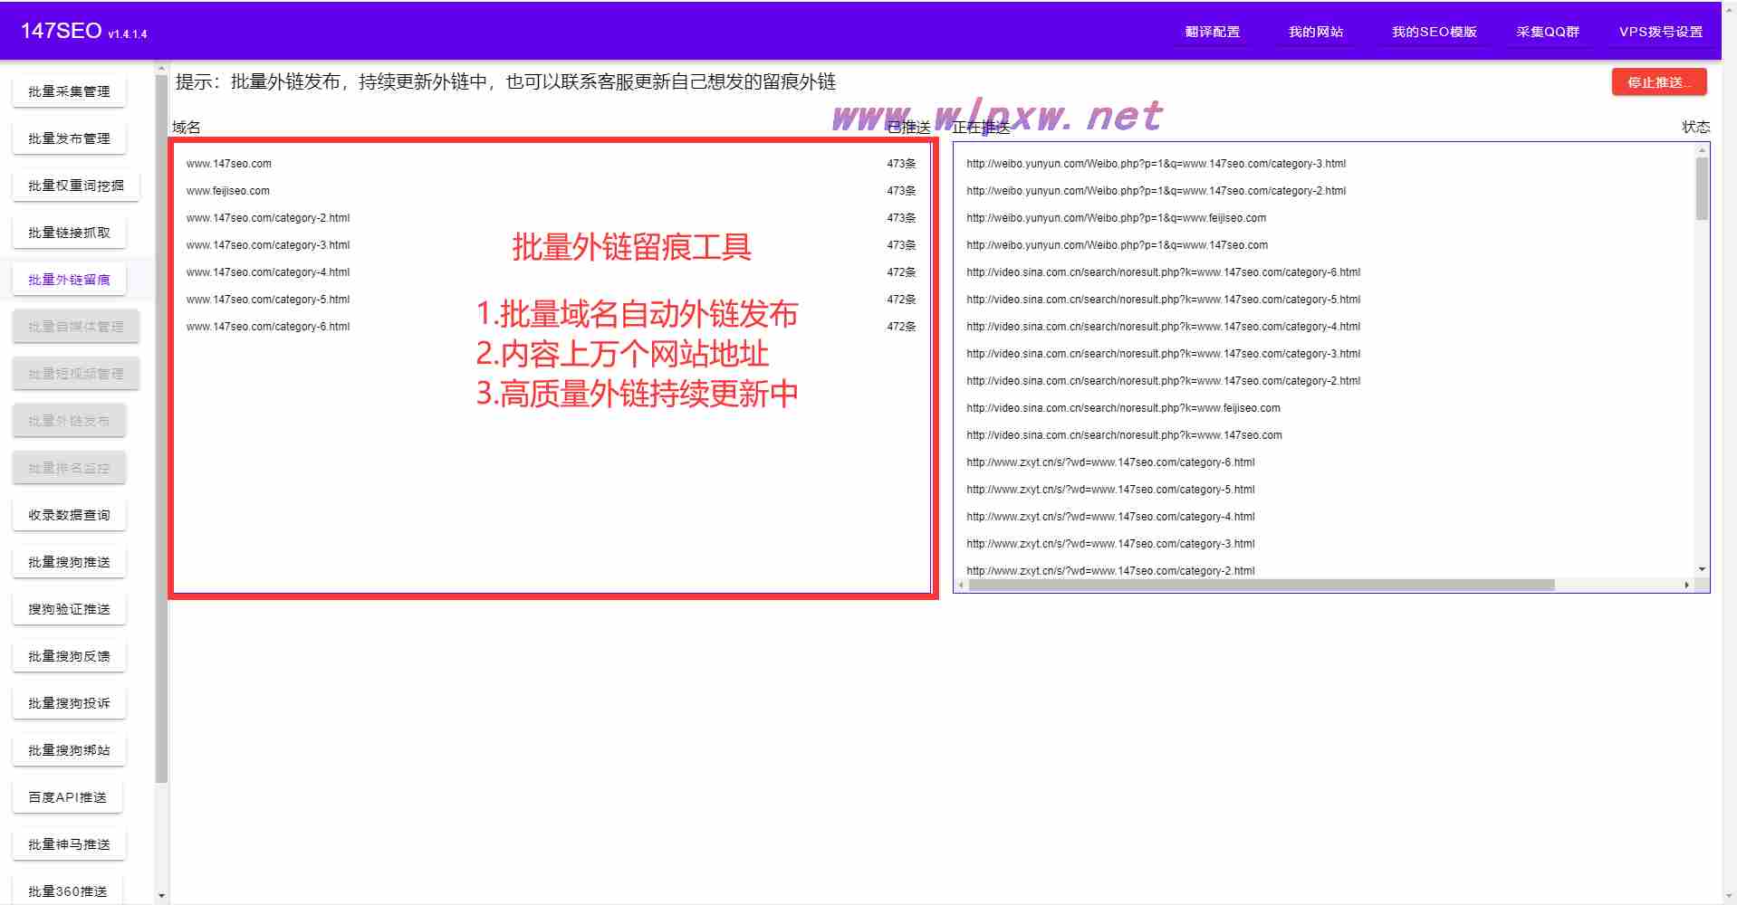
Task: Open 我的网站 in the top bar
Action: [x=1315, y=32]
